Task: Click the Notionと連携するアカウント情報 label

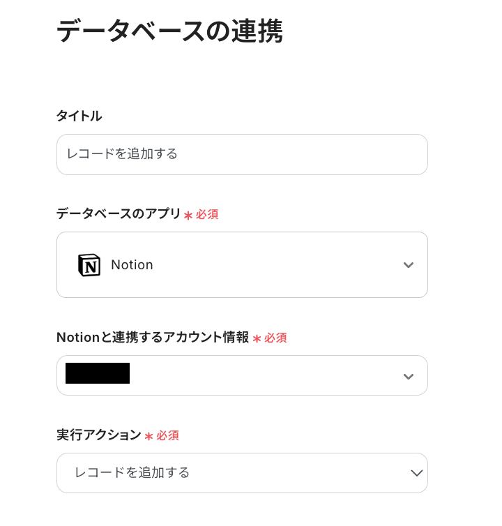Action: pyautogui.click(x=153, y=338)
